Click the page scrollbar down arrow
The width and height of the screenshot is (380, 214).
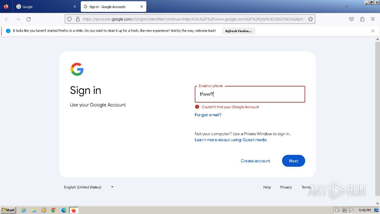click(378, 204)
